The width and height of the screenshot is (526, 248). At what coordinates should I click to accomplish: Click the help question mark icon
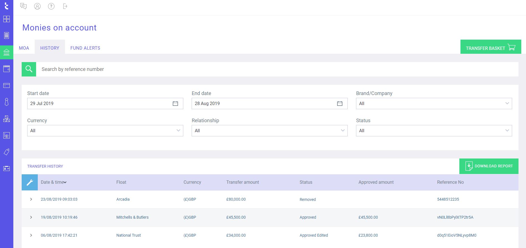(x=51, y=6)
